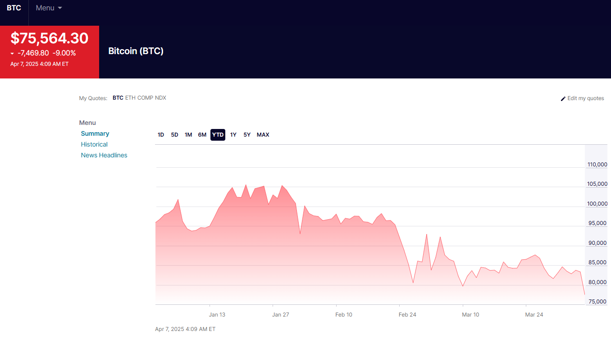Select the 1M time range

tap(188, 135)
